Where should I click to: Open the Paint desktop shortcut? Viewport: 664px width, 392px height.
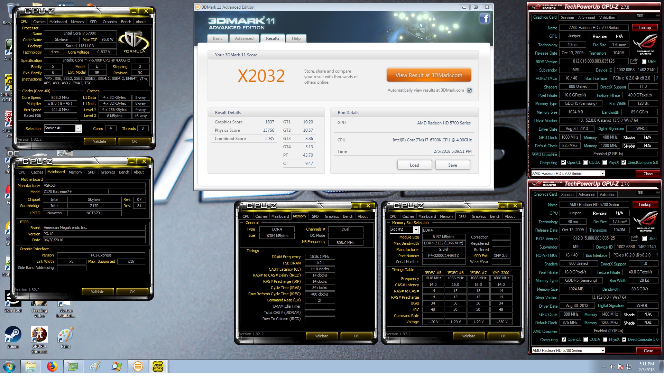[65, 337]
